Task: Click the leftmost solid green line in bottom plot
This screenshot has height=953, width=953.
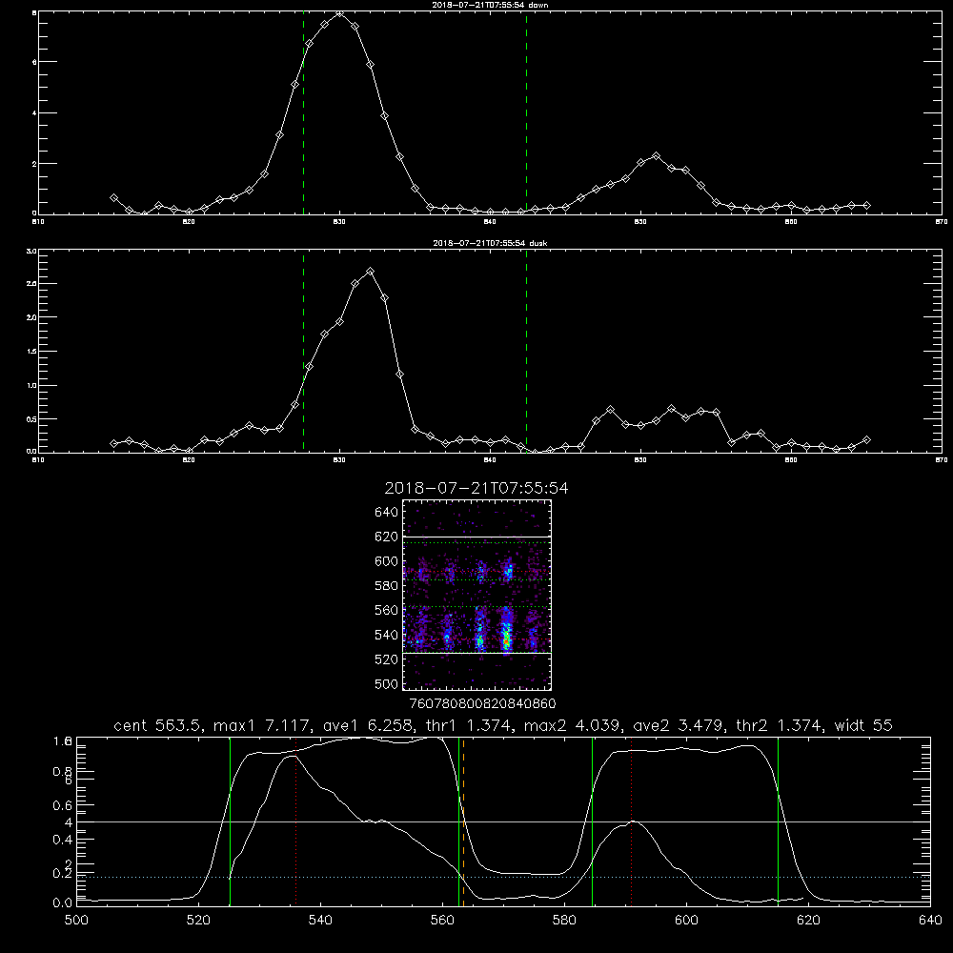Action: point(231,821)
